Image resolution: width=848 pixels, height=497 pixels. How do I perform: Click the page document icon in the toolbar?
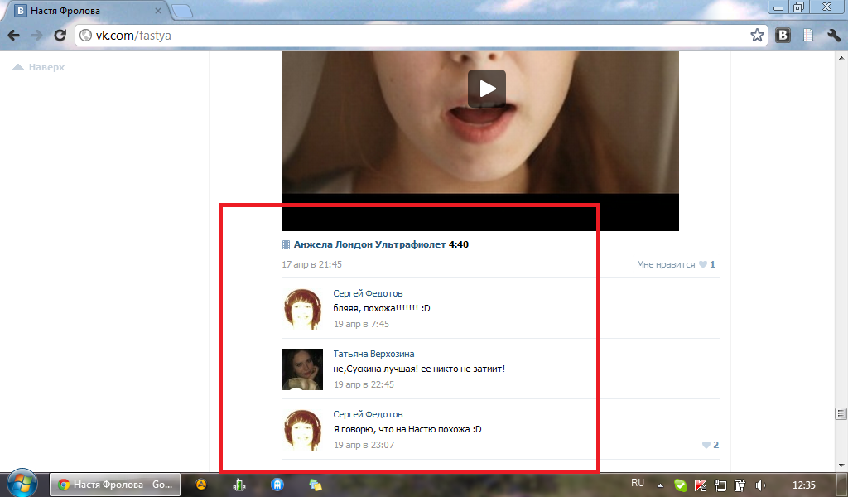[x=808, y=36]
